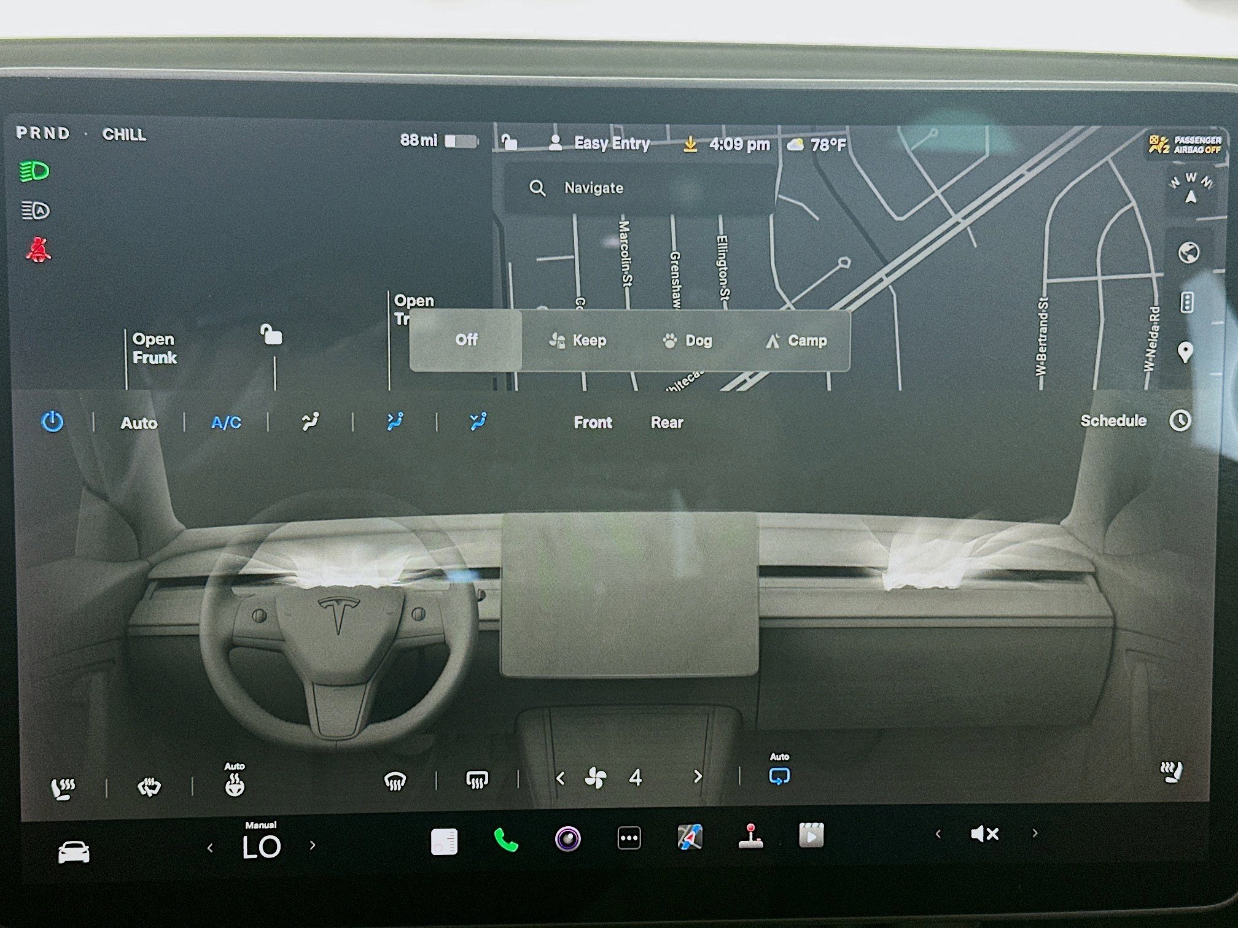Tap Open Frunk
Viewport: 1238px width, 928px height.
pos(154,349)
